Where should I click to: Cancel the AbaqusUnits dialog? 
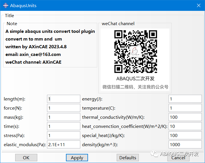point(178,158)
